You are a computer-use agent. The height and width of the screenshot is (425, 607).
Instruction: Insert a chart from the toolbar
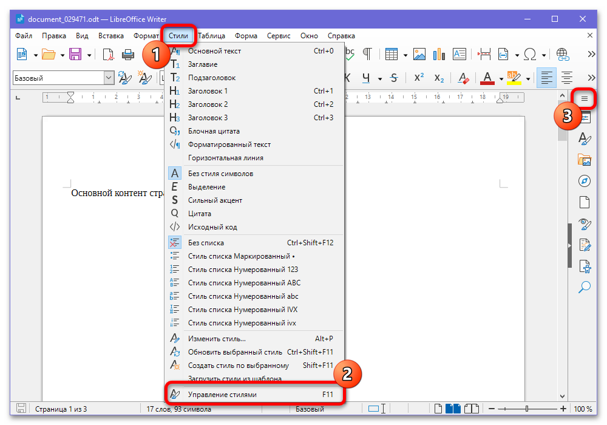[x=439, y=54]
